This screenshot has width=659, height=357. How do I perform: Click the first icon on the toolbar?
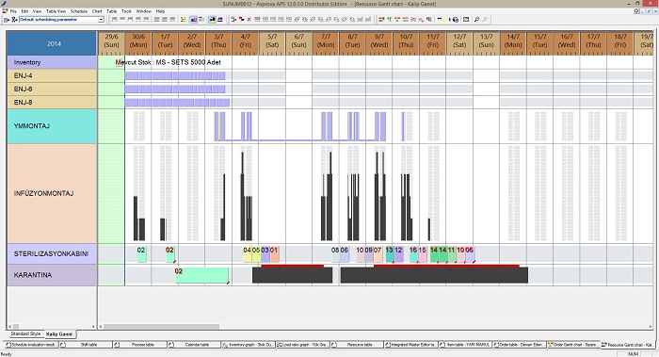coord(7,20)
